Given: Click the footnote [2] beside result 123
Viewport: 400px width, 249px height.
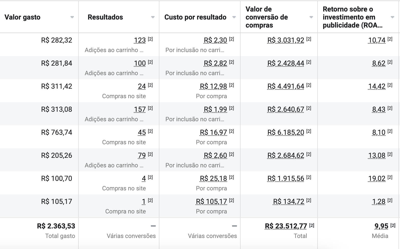Looking at the screenshot, I should 150,39.
